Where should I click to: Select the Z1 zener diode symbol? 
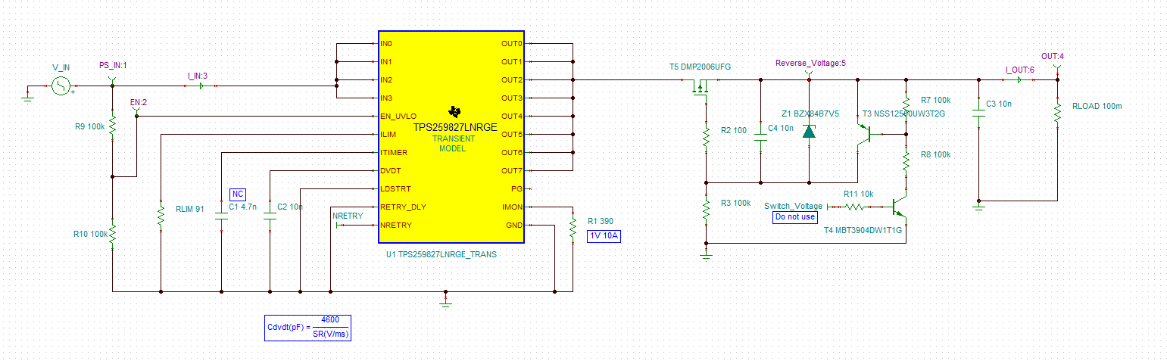(809, 132)
